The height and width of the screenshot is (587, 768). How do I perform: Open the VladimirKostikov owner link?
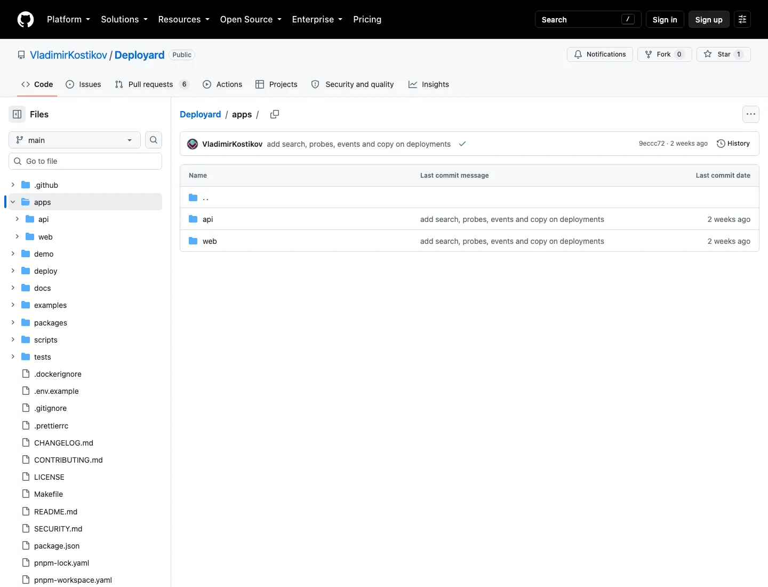[68, 55]
